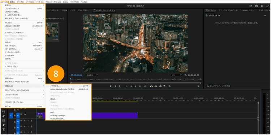The height and width of the screenshot is (135, 271).
Task: Open the 1/2 playback resolution dropdown
Action: (x=177, y=75)
